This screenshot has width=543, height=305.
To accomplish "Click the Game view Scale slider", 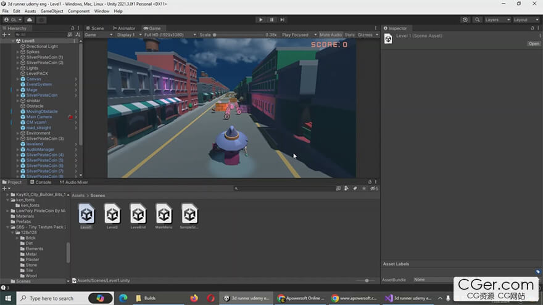I will point(238,35).
